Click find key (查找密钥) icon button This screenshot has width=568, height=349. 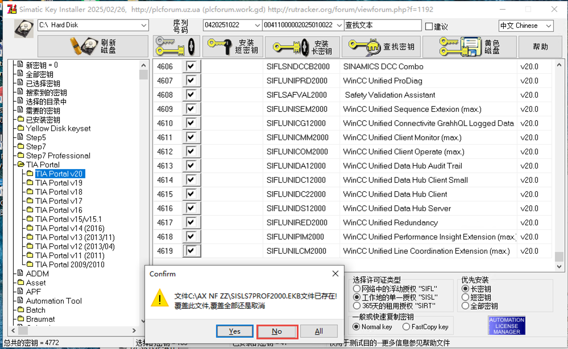pos(382,47)
